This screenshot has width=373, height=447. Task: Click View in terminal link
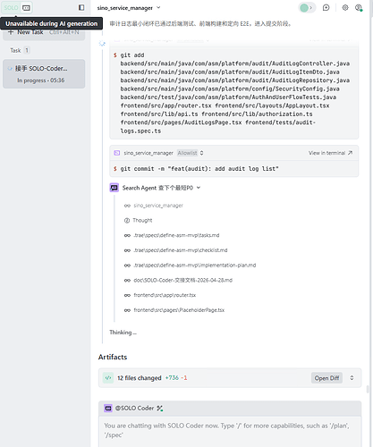pos(330,153)
